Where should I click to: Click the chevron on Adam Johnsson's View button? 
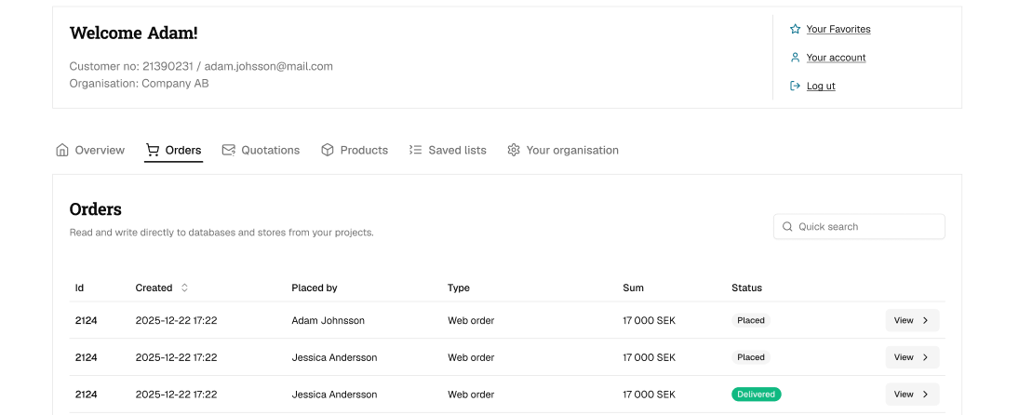point(926,320)
